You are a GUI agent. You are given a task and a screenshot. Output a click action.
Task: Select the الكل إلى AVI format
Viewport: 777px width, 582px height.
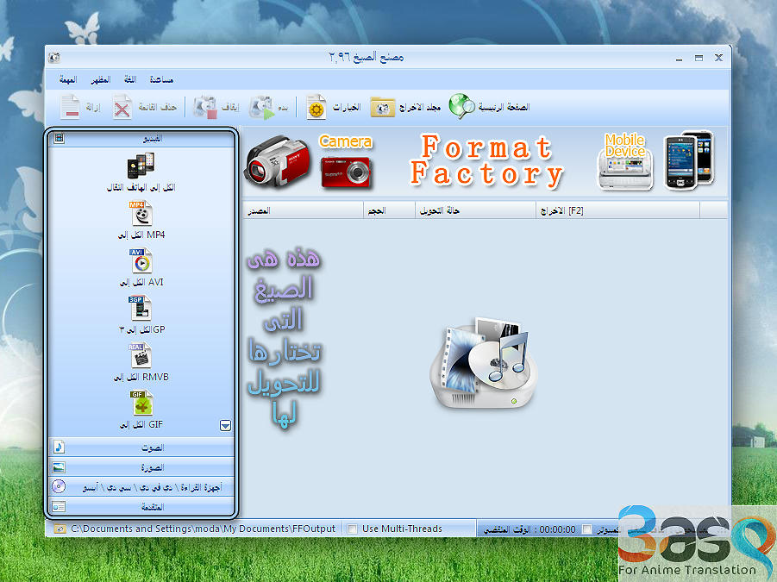(x=141, y=267)
